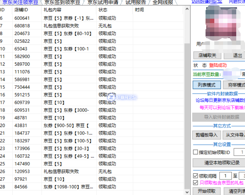
Task: Click store ID 173906
Action: (x=22, y=148)
